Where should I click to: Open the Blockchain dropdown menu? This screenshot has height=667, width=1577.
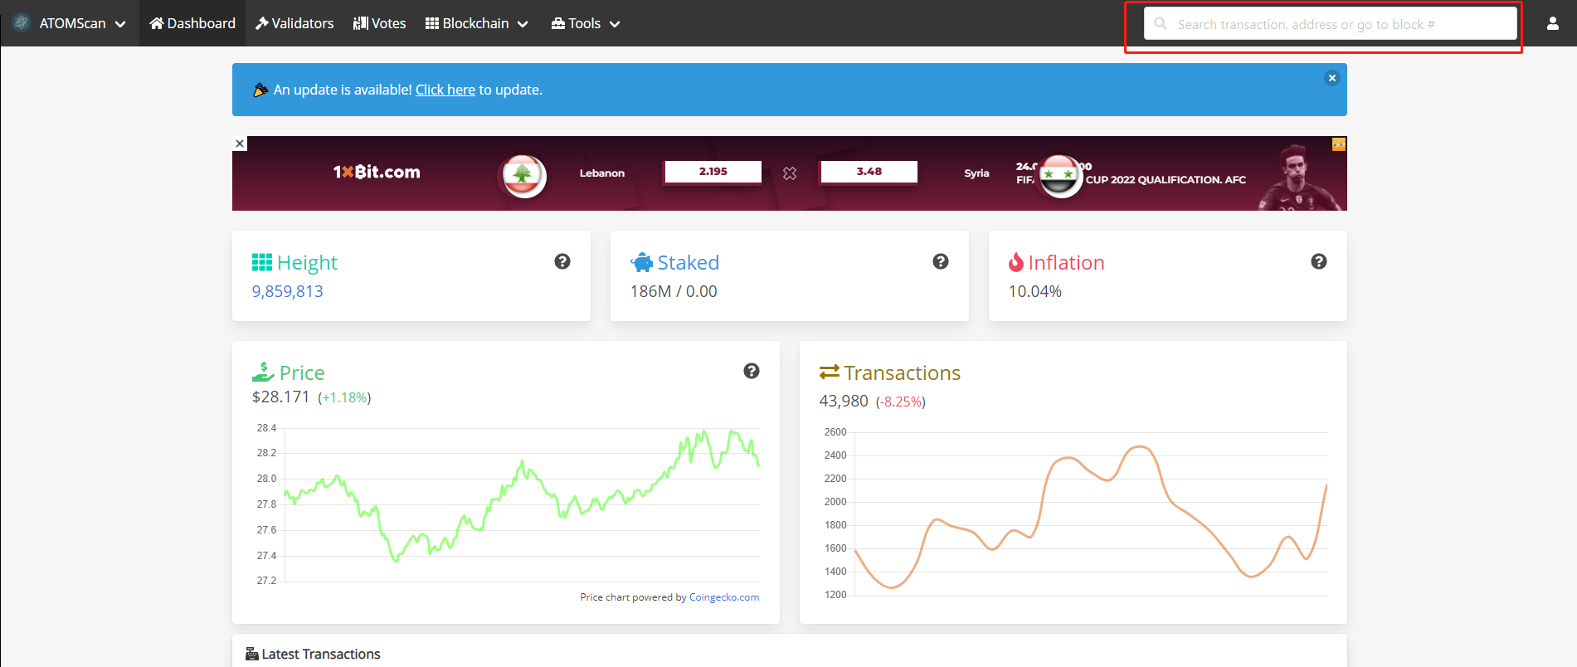pyautogui.click(x=476, y=23)
